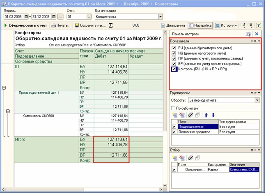Toggle the Контроль (БУ - (НУ + ПР + ВР)) checkbox
The width and height of the screenshot is (266, 194).
click(174, 69)
